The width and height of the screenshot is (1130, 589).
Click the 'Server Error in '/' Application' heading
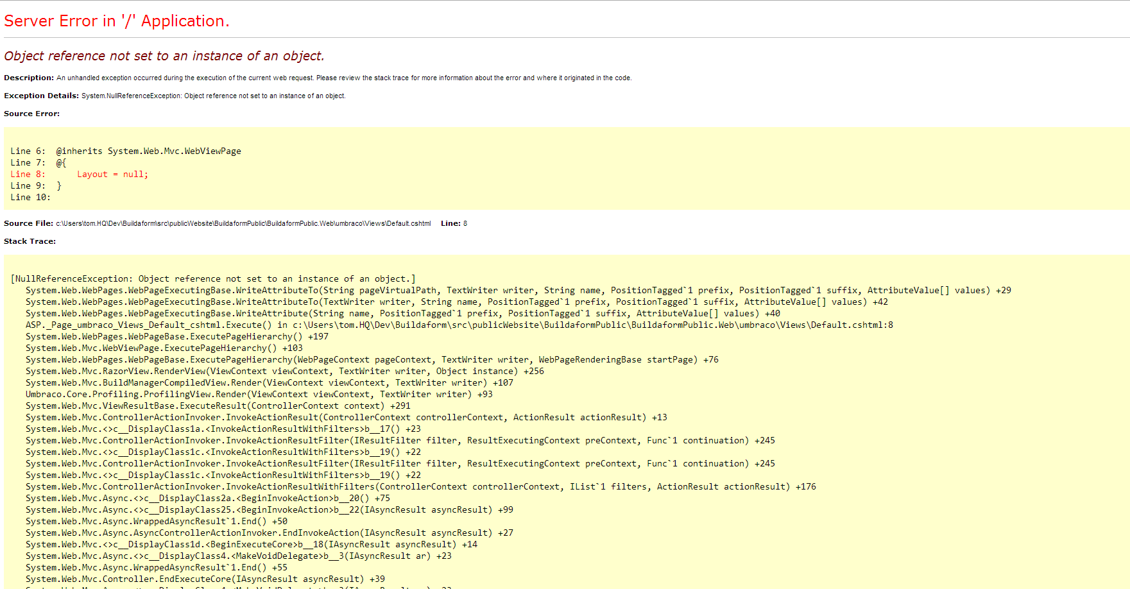pyautogui.click(x=116, y=21)
